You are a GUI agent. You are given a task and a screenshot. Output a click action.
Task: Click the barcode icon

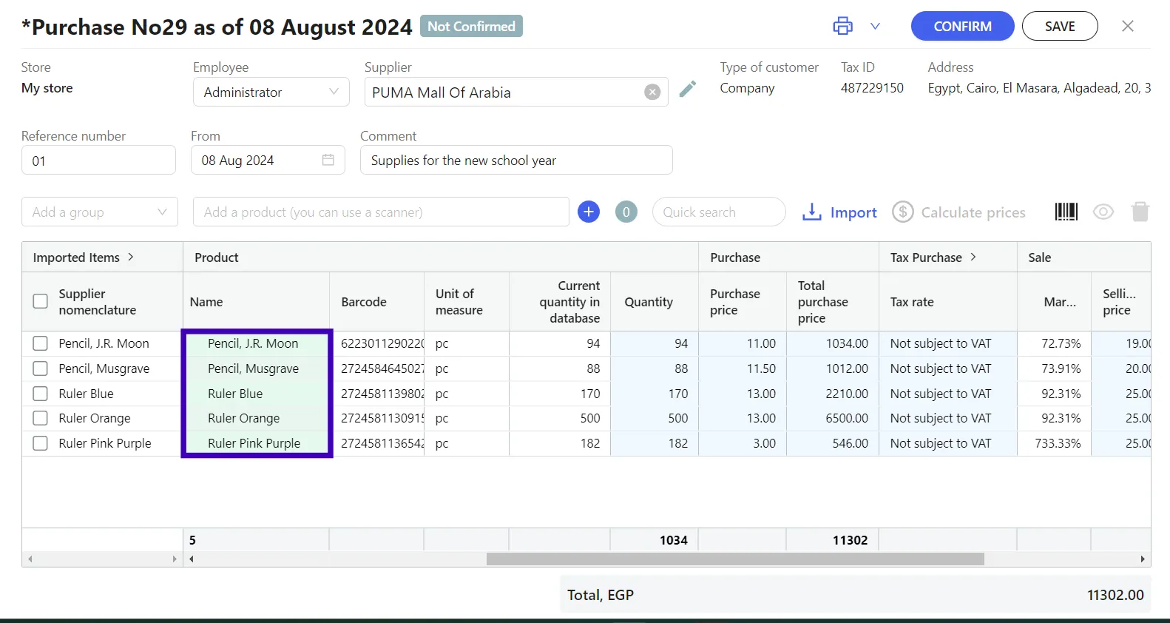point(1066,212)
